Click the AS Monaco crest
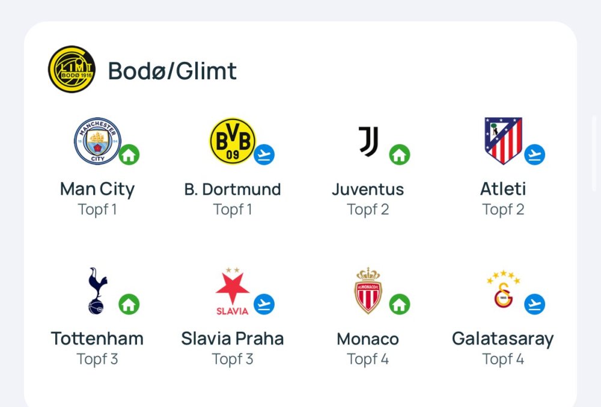Image resolution: width=601 pixels, height=407 pixels. click(x=368, y=291)
